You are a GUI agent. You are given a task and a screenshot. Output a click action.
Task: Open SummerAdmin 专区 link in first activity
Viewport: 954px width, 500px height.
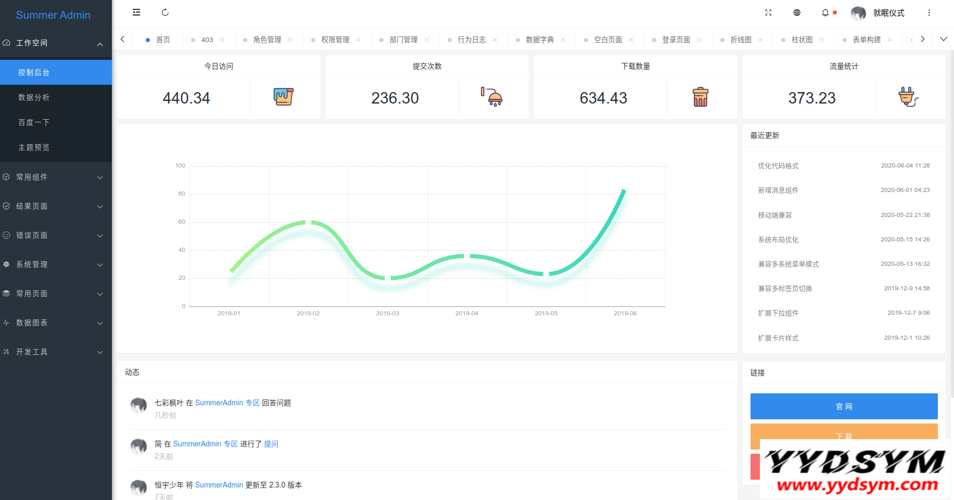[x=227, y=403]
